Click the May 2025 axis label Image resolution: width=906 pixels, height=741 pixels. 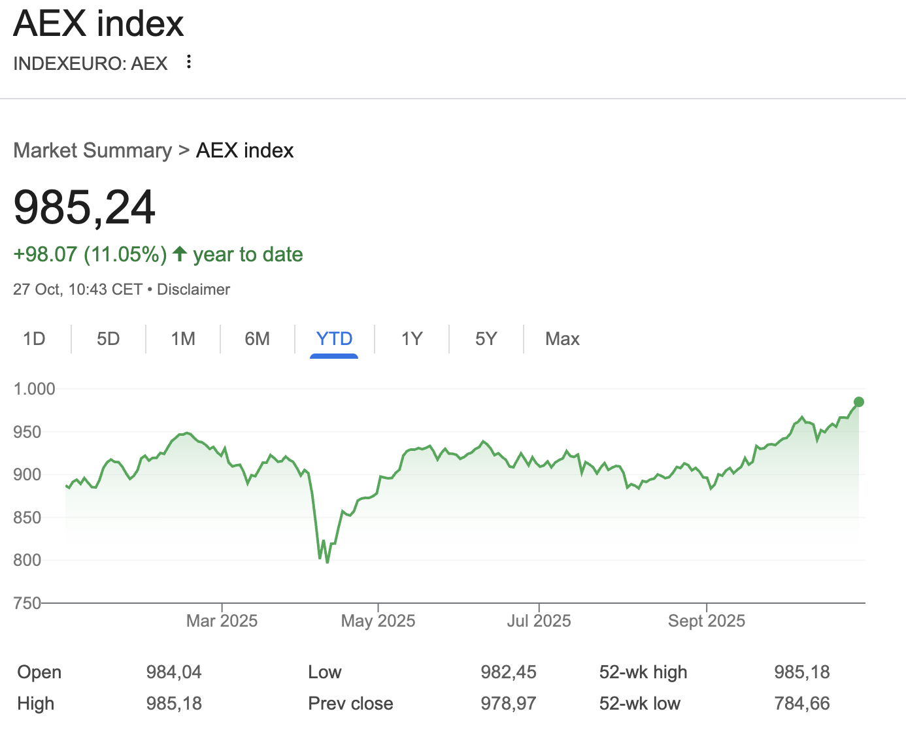click(378, 621)
